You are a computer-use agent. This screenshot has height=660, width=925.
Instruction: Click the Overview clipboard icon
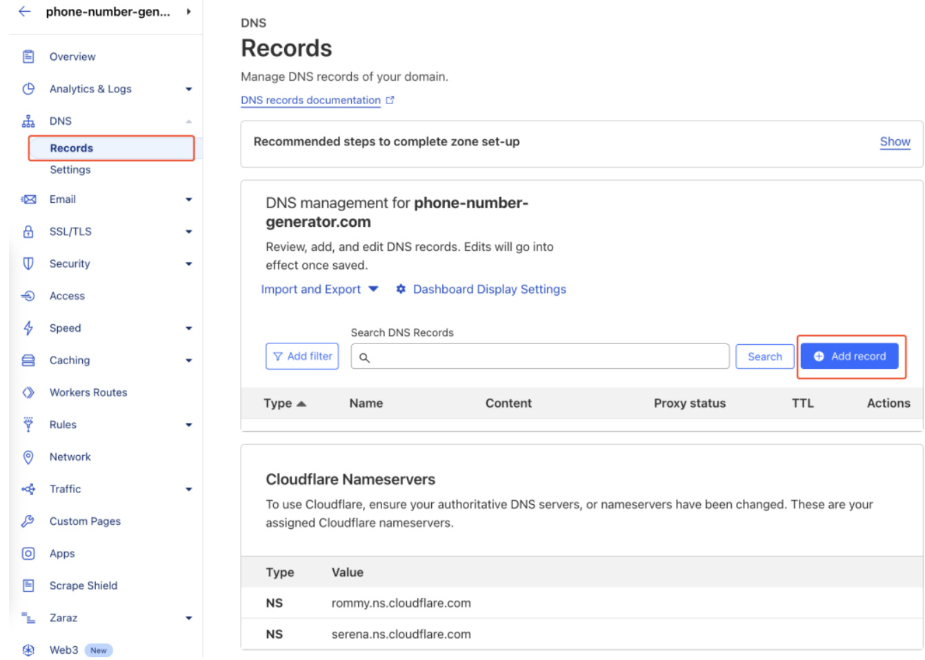click(x=28, y=57)
